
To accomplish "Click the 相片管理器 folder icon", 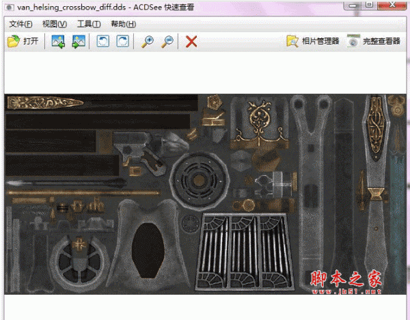I will (x=292, y=41).
